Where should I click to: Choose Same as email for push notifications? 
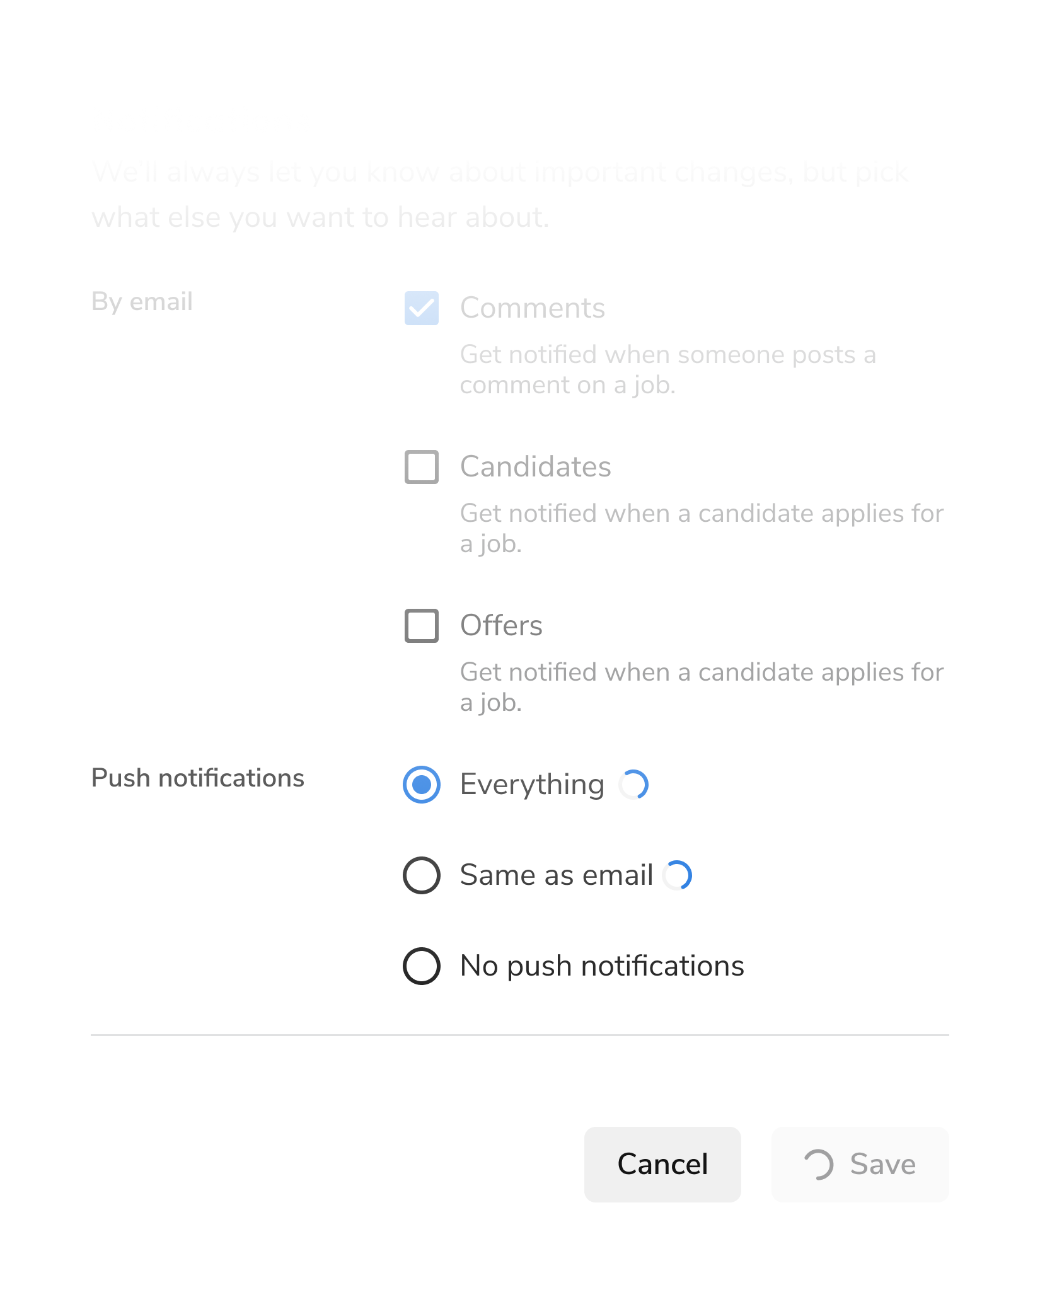click(x=421, y=875)
